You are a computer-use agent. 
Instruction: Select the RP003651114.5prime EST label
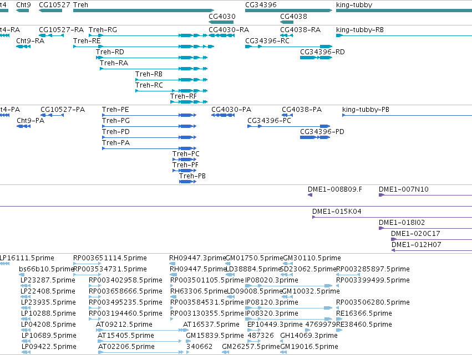coord(110,258)
